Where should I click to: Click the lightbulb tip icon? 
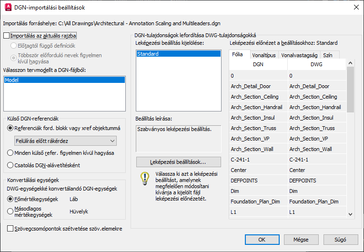click(145, 179)
